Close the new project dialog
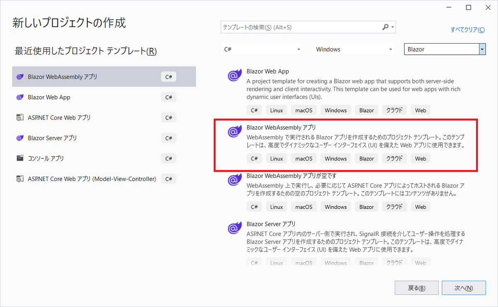Viewport: 498px width, 307px height. (x=487, y=7)
